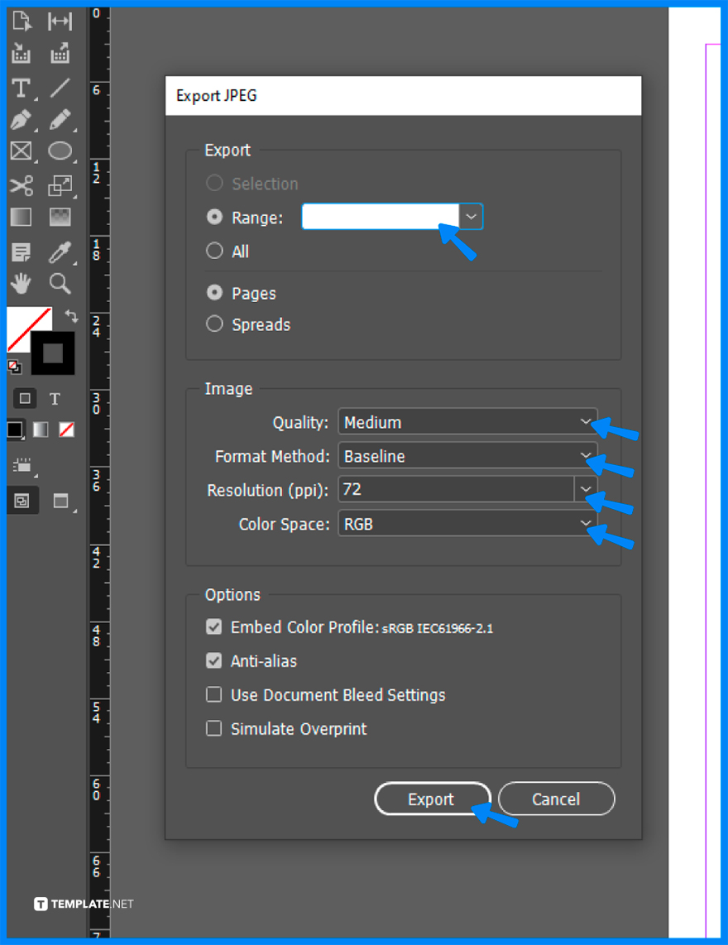The image size is (728, 945).
Task: Select the Type tool
Action: click(x=21, y=87)
